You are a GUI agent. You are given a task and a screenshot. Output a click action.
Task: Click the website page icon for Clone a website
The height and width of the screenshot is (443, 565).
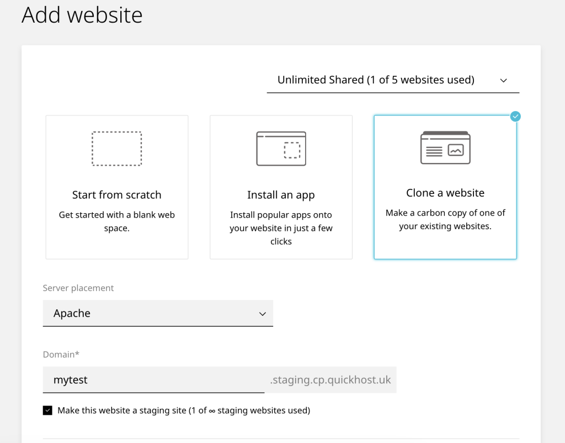tap(445, 147)
